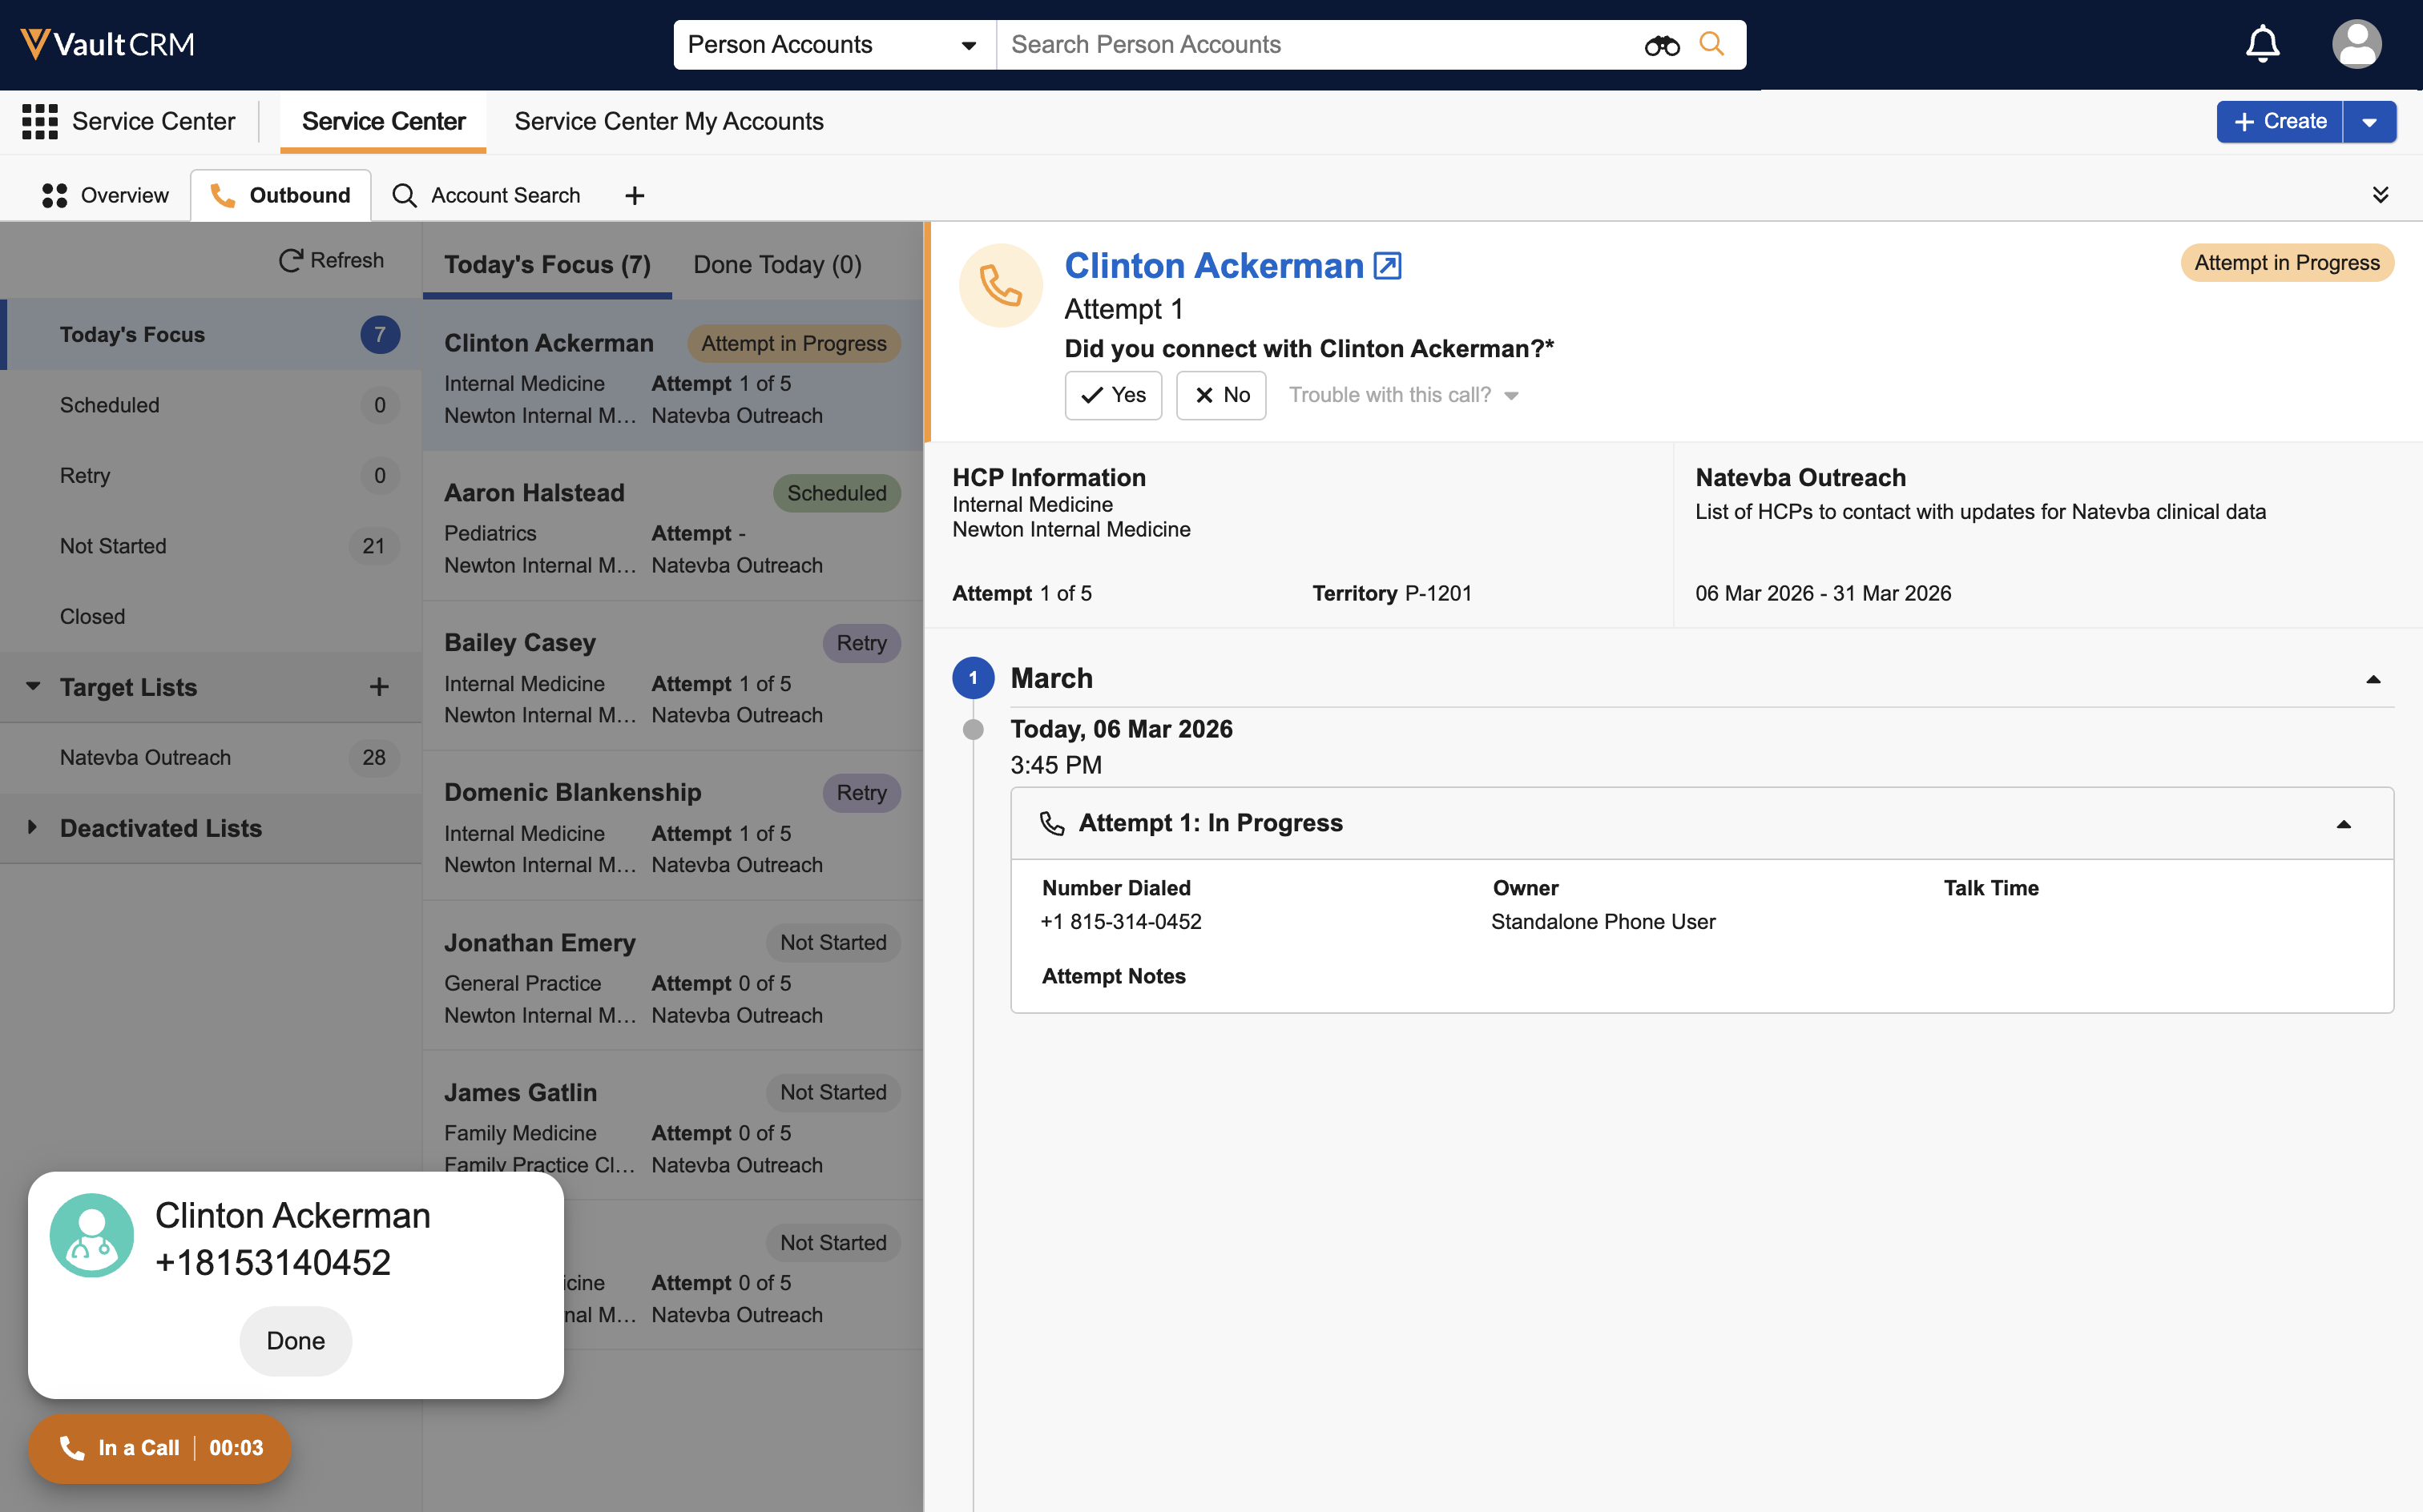Image resolution: width=2423 pixels, height=1512 pixels.
Task: Click the orange search magnifier icon
Action: (x=1711, y=44)
